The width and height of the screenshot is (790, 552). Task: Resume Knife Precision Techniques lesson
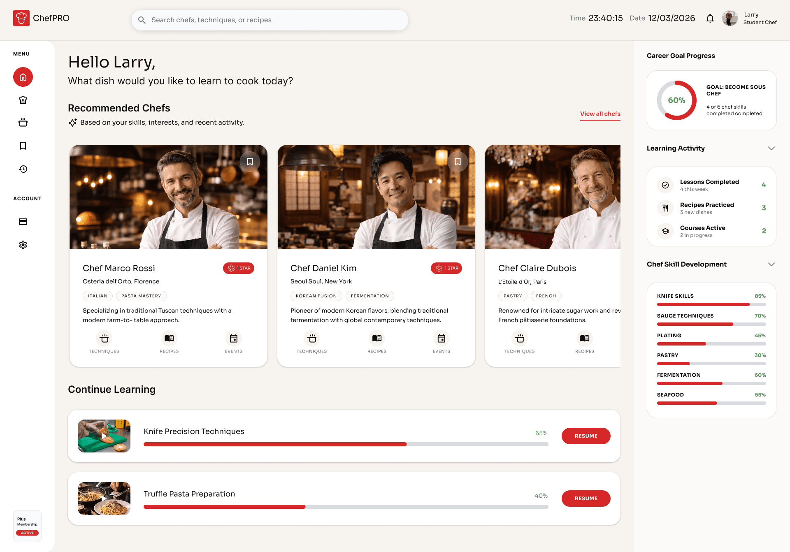click(x=586, y=436)
